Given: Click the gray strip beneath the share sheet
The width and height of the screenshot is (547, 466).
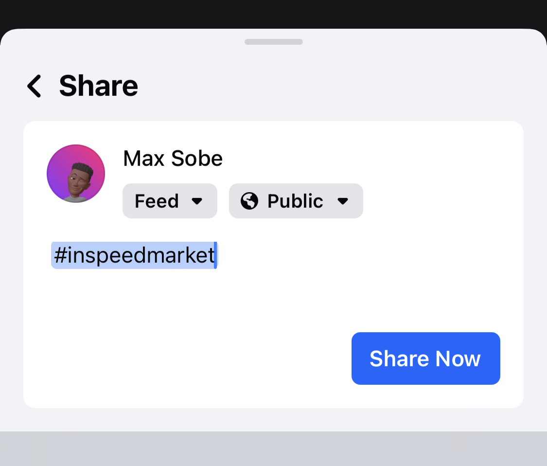Looking at the screenshot, I should pyautogui.click(x=273, y=448).
